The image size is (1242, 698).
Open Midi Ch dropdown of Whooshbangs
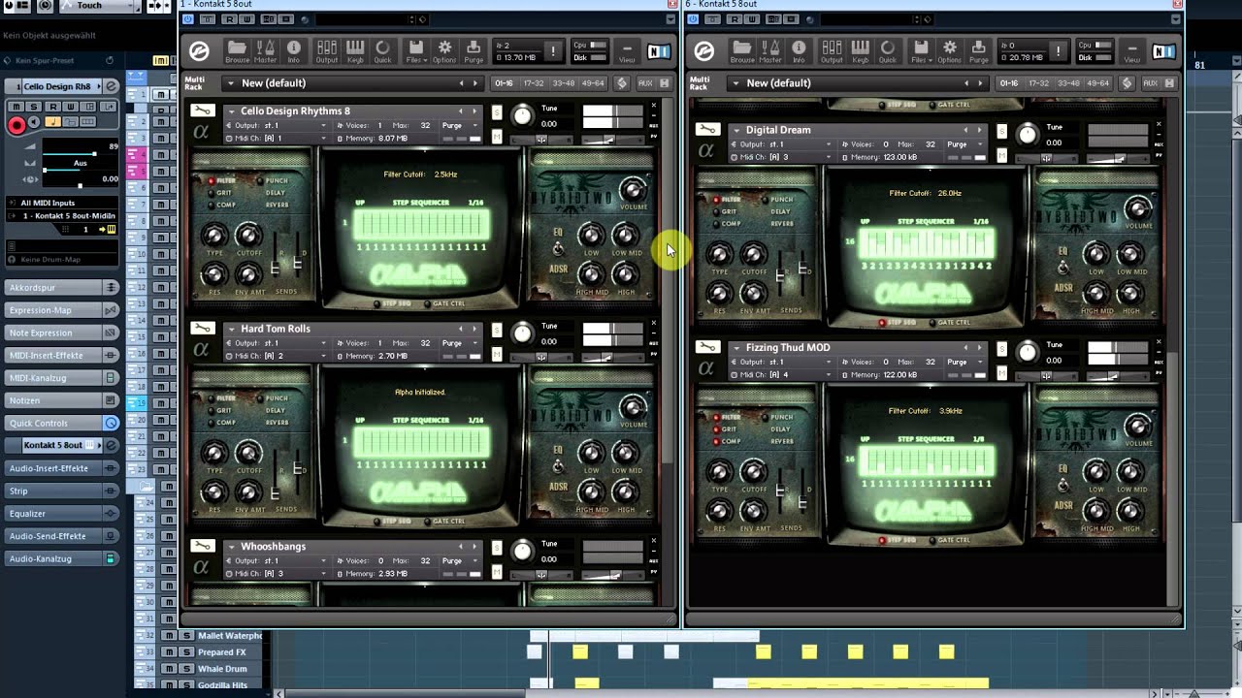coord(277,574)
